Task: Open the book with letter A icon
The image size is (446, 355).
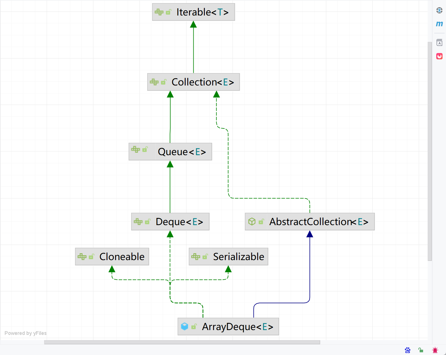Action: coord(439,43)
